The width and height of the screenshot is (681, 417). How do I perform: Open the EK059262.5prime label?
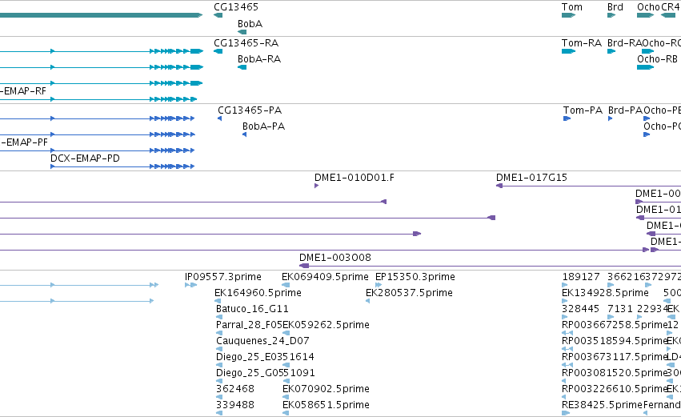[x=326, y=325]
